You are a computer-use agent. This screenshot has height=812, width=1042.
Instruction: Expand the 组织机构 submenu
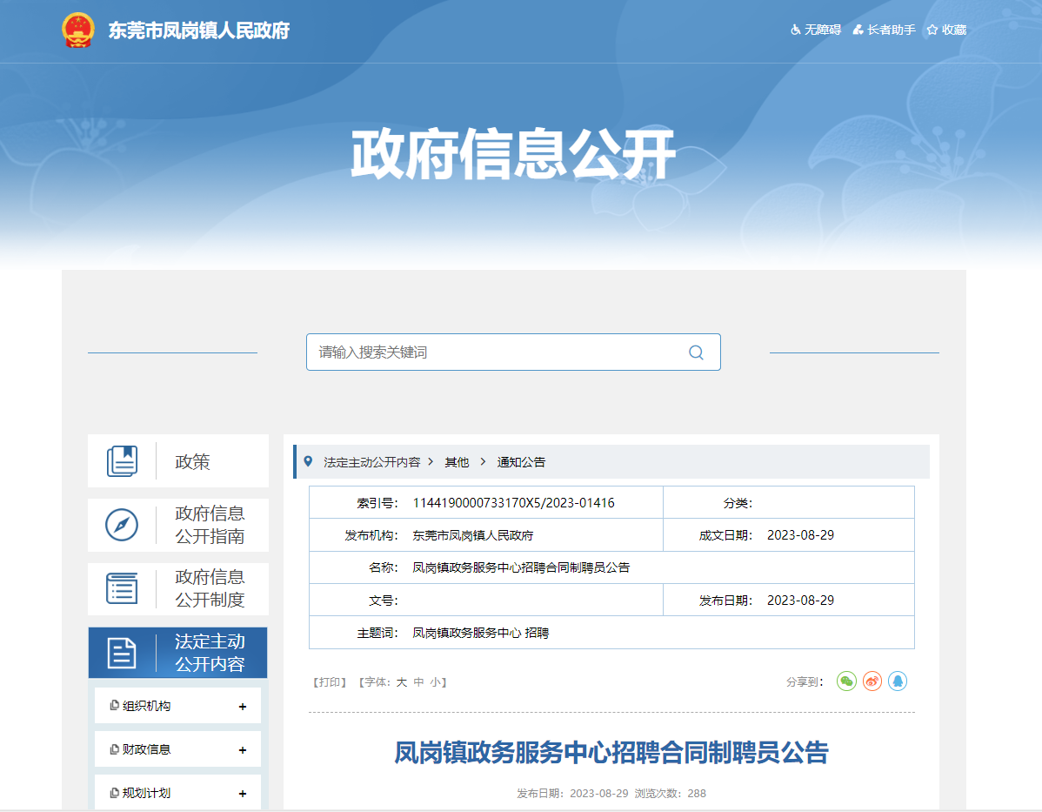(243, 707)
